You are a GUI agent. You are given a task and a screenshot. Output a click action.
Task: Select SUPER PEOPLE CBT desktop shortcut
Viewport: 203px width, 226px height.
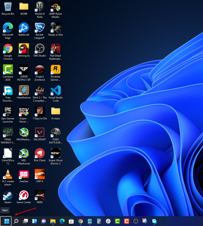click(x=24, y=73)
